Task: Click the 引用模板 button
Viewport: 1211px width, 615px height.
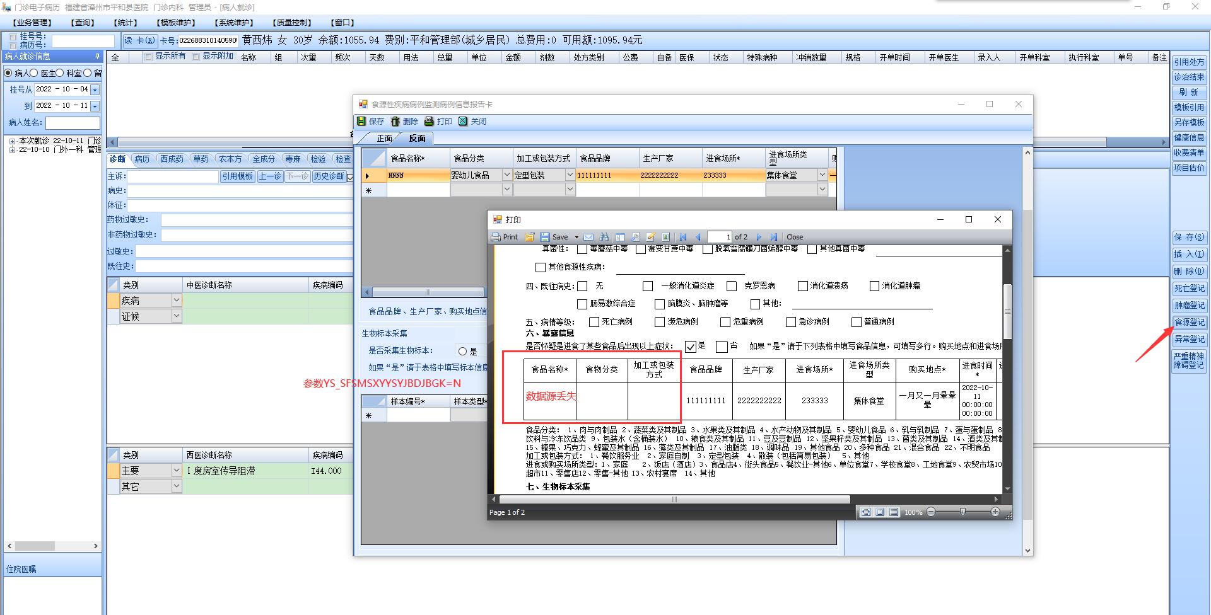Action: click(237, 176)
